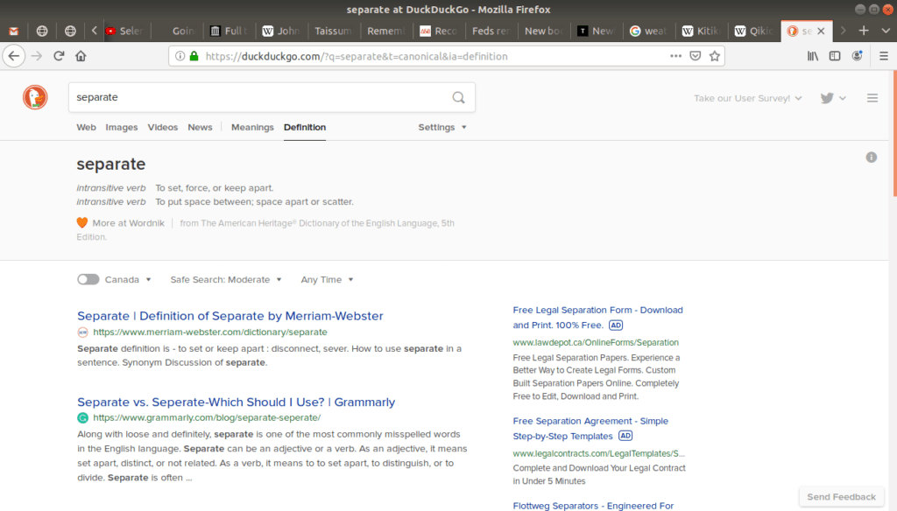Open a new tab with the plus icon
The width and height of the screenshot is (897, 511).
(864, 31)
